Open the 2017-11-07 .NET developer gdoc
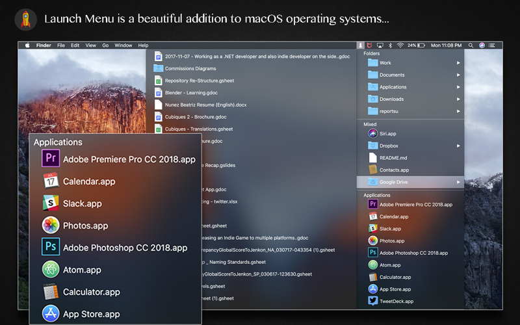Screen dimensions: 520x325 point(252,57)
